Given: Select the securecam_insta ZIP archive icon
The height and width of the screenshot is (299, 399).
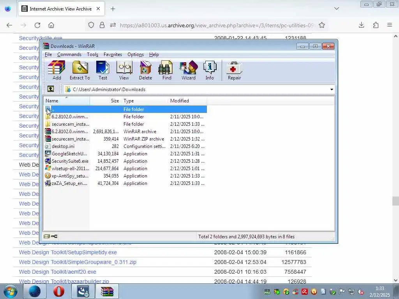Looking at the screenshot, I should click(48, 139).
